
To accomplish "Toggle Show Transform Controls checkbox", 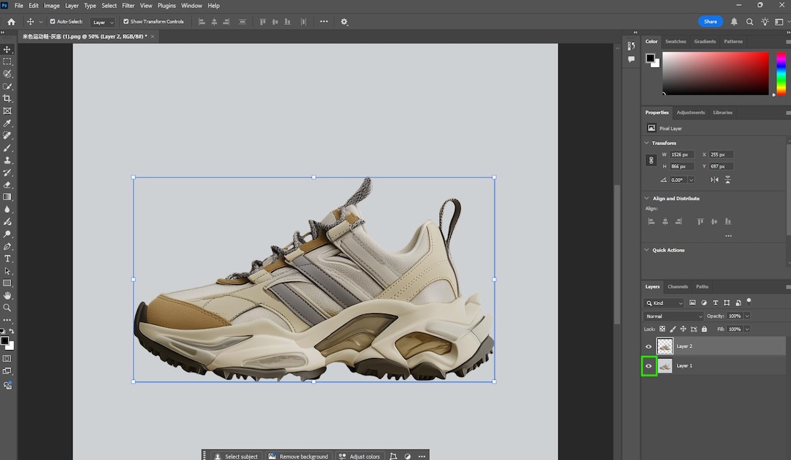I will tap(126, 22).
